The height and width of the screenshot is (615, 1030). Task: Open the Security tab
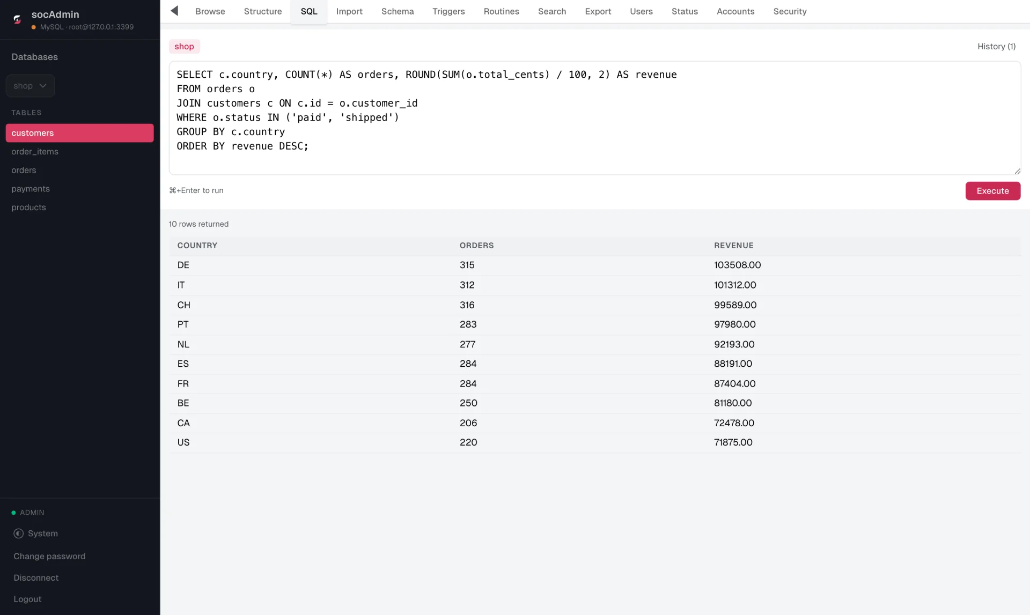790,11
